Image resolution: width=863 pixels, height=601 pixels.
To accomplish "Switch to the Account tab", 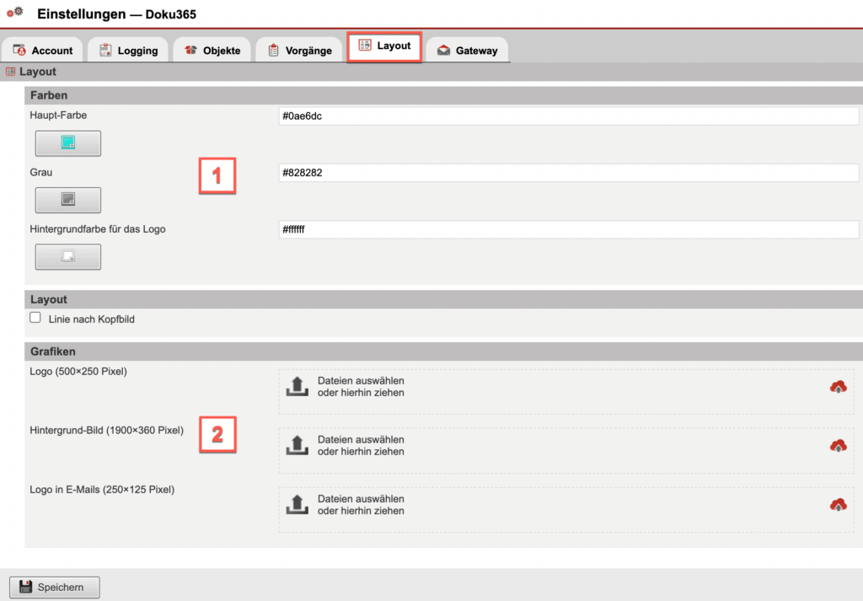I will (42, 50).
